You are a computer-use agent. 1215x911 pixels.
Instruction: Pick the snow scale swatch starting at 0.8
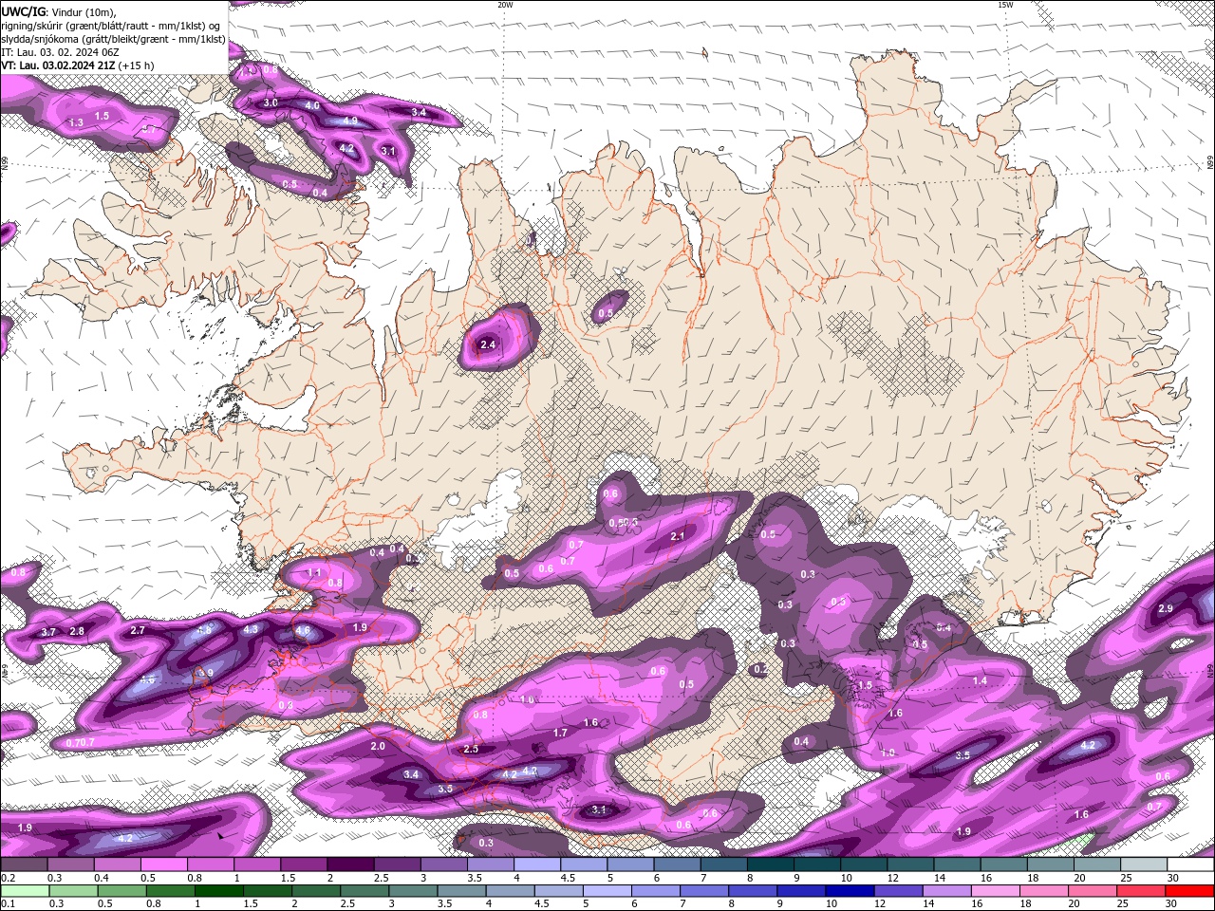(x=210, y=865)
